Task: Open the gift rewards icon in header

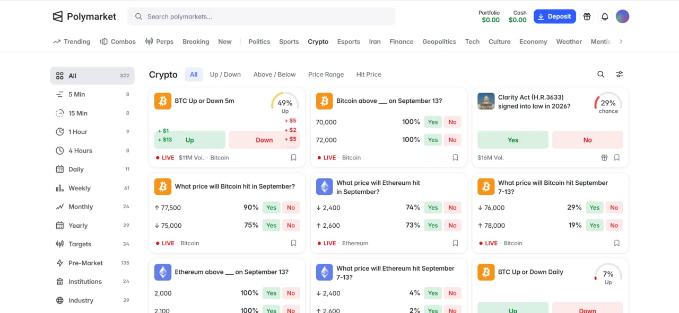Action: click(587, 16)
